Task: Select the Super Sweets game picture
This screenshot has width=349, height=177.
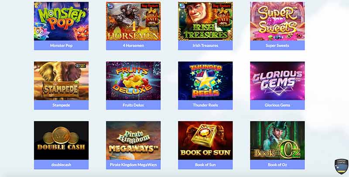Action: point(277,21)
